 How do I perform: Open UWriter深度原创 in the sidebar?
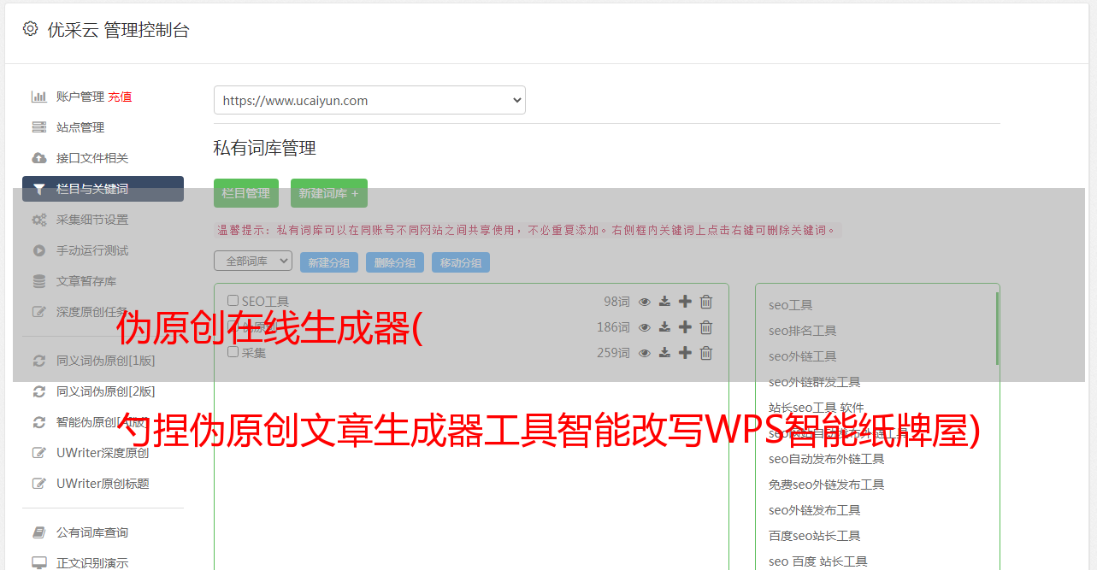point(103,453)
